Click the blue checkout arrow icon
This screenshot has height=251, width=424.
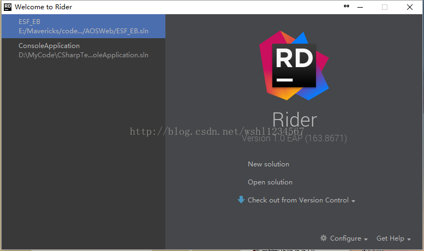tap(241, 200)
